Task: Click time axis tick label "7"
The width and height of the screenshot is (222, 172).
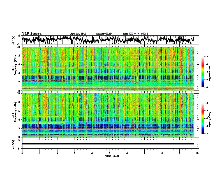Action: (145, 153)
